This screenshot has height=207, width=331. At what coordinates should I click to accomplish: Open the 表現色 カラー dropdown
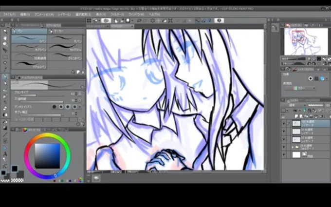tap(300, 88)
